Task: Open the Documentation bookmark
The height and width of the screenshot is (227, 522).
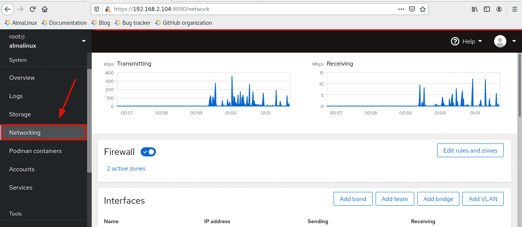Action: pos(64,23)
